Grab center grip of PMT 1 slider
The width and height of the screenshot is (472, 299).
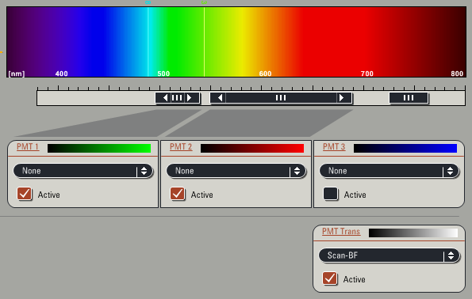pos(177,98)
